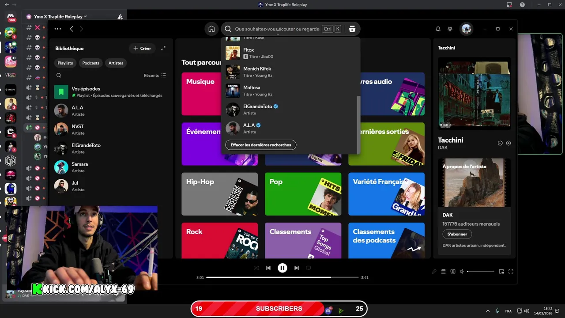Viewport: 565px width, 318px height.
Task: Show lyrics with the microphone icon
Action: [434, 272]
